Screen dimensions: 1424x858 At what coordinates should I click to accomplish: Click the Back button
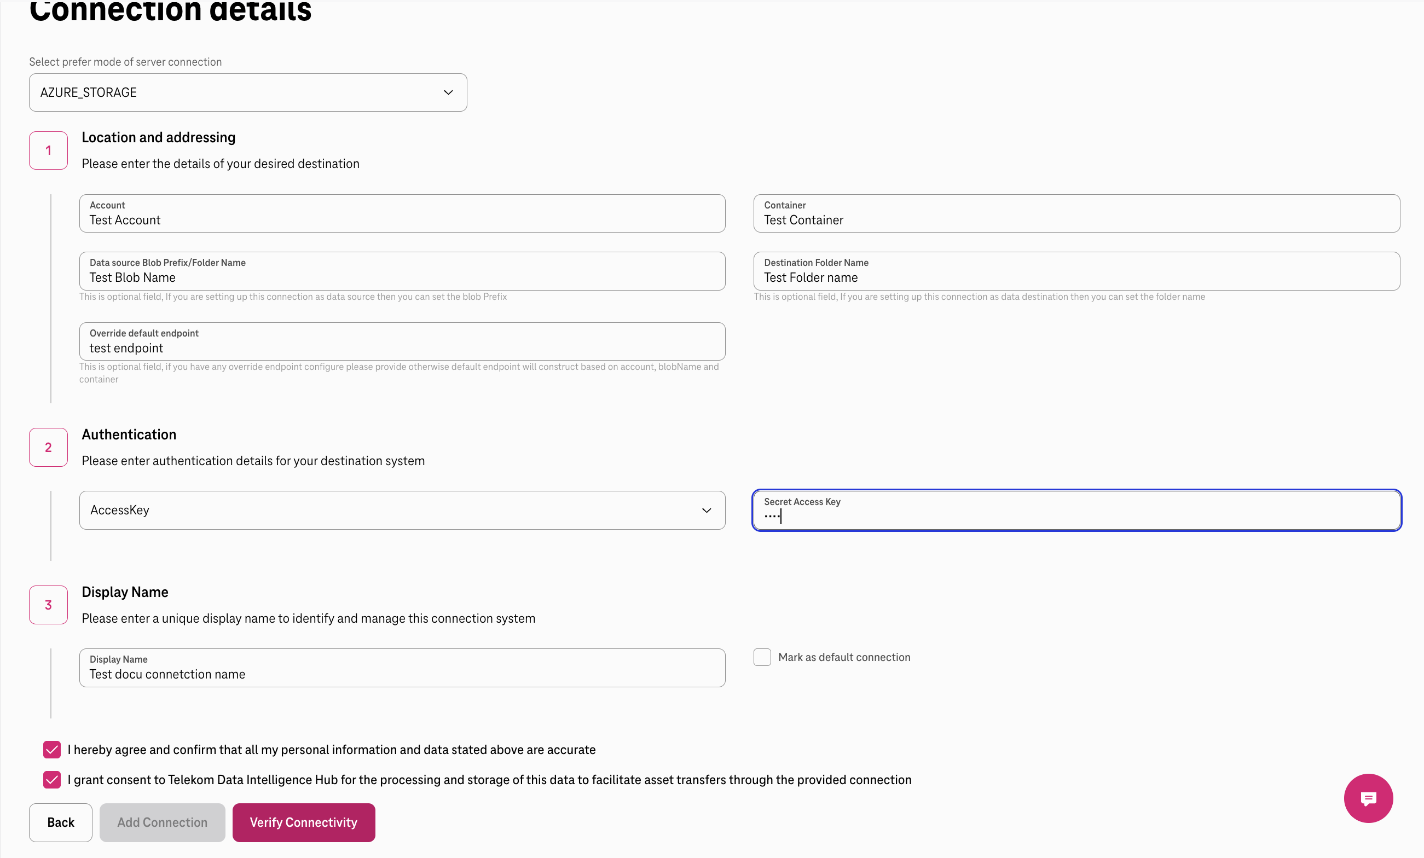(61, 822)
